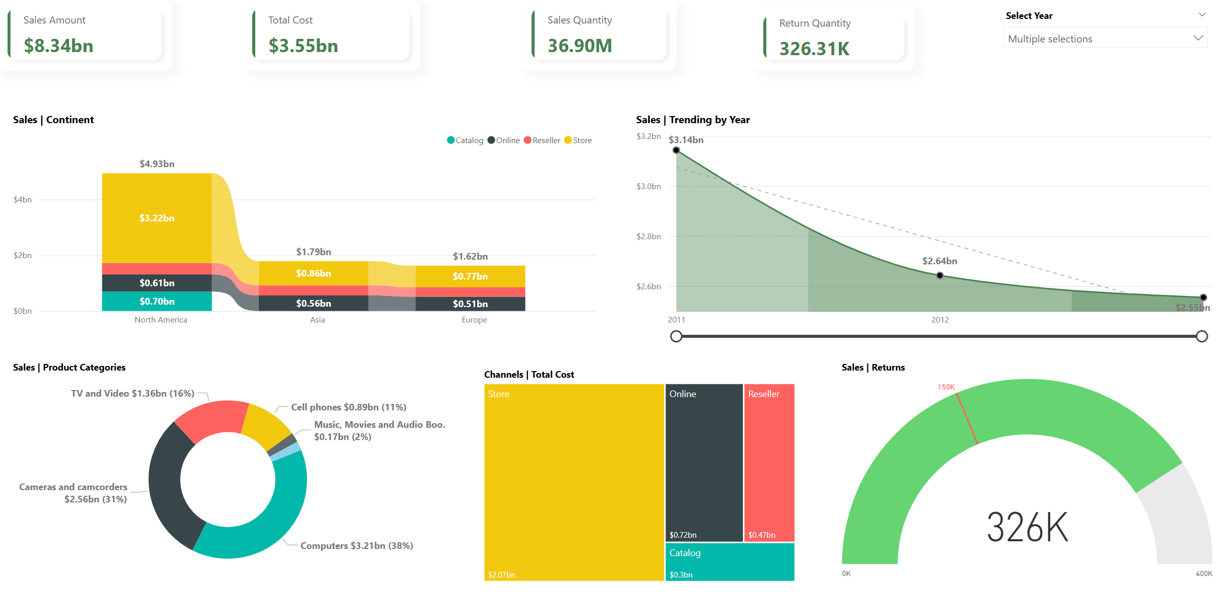Click the left handle of the year range slider

[x=676, y=336]
